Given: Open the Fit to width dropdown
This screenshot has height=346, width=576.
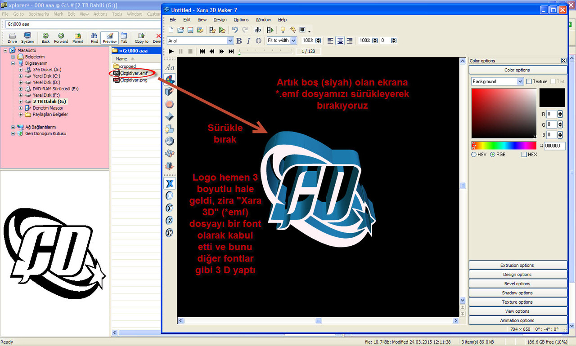Looking at the screenshot, I should pos(293,40).
